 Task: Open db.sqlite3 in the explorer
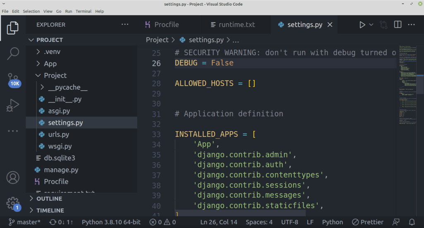[81, 158]
